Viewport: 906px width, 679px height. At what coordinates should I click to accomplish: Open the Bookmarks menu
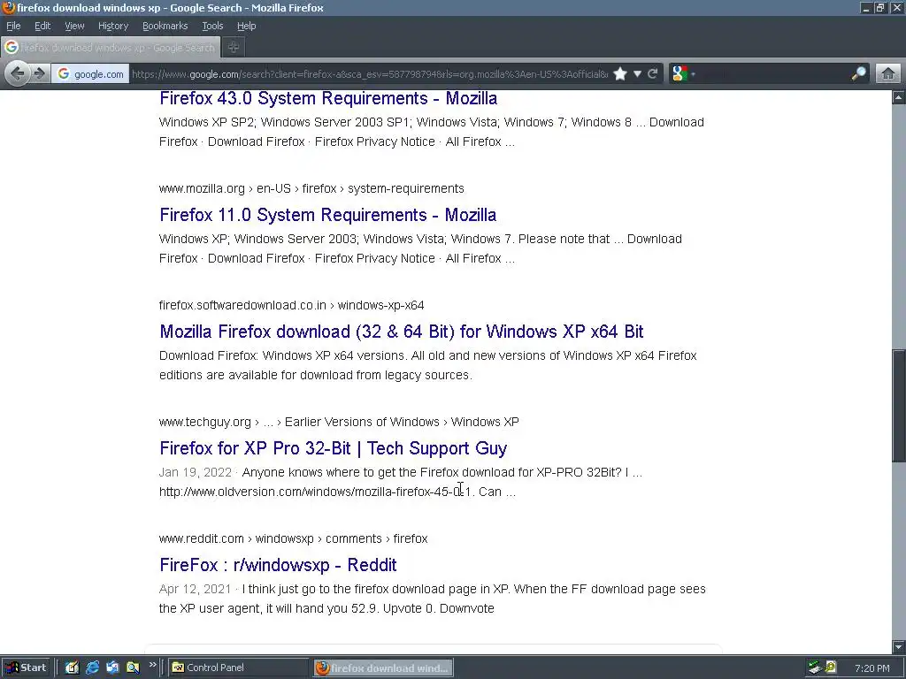(x=165, y=26)
